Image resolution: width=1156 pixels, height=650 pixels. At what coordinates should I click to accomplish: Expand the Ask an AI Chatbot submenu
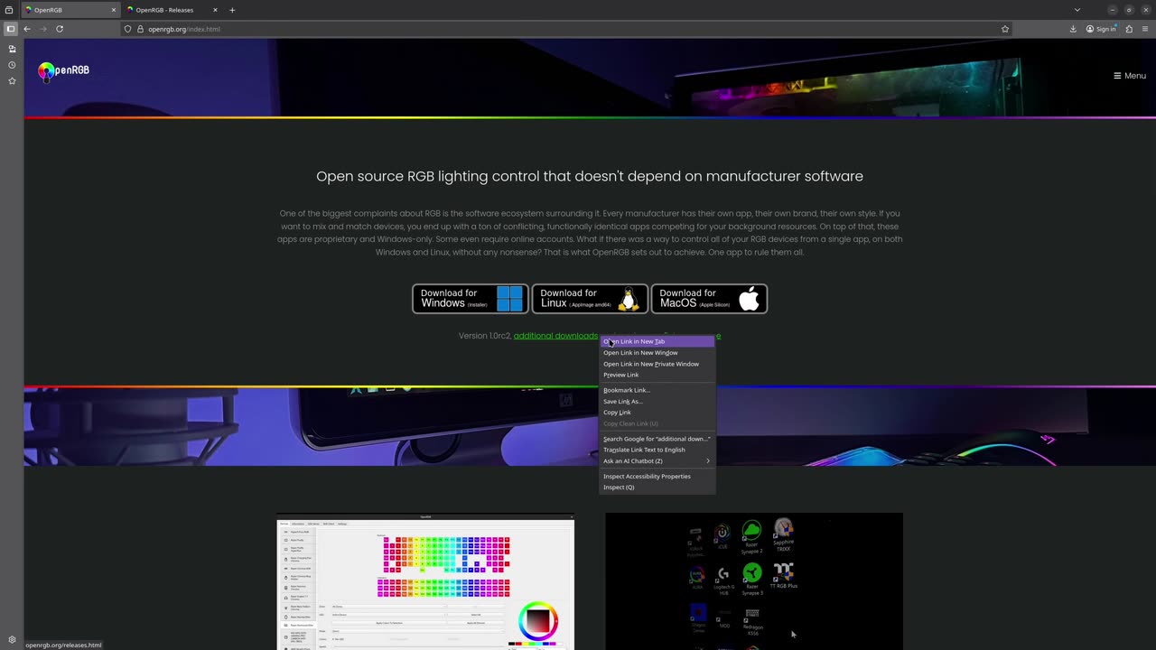click(x=657, y=460)
